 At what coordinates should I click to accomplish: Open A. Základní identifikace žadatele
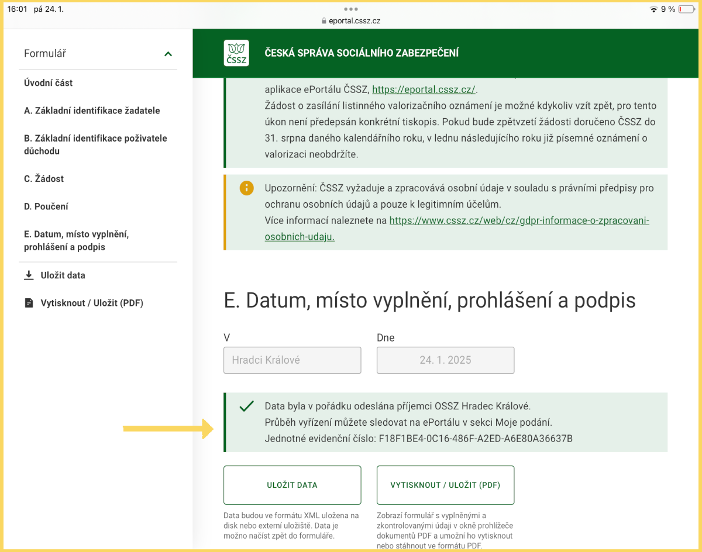[x=92, y=111]
